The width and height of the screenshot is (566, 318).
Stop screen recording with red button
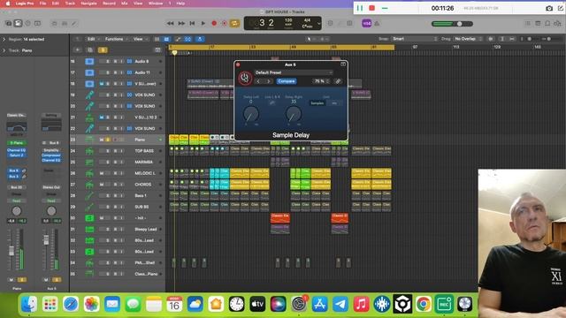point(371,8)
